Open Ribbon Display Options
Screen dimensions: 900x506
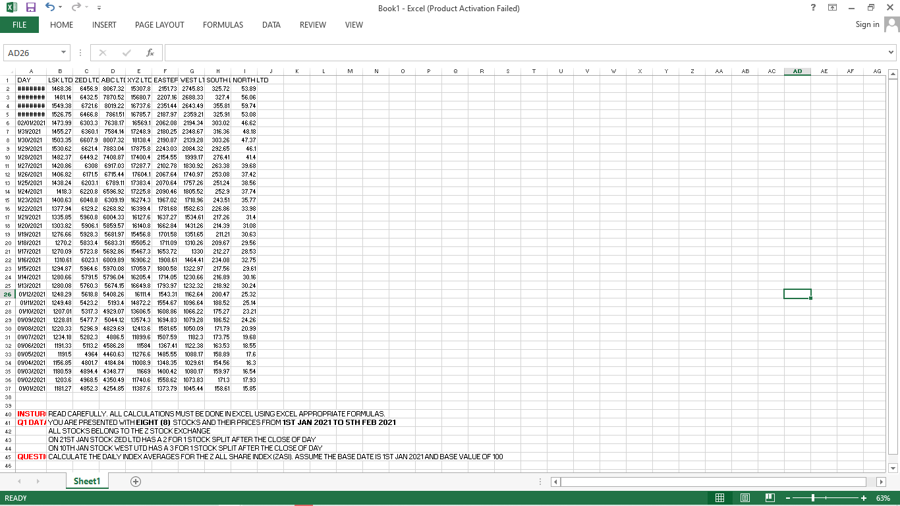coord(831,7)
